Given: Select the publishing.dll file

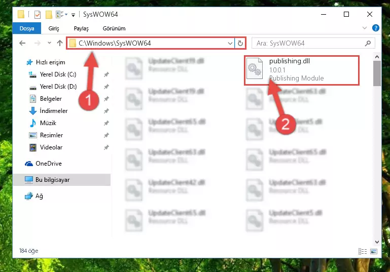Looking at the screenshot, I should [x=302, y=70].
